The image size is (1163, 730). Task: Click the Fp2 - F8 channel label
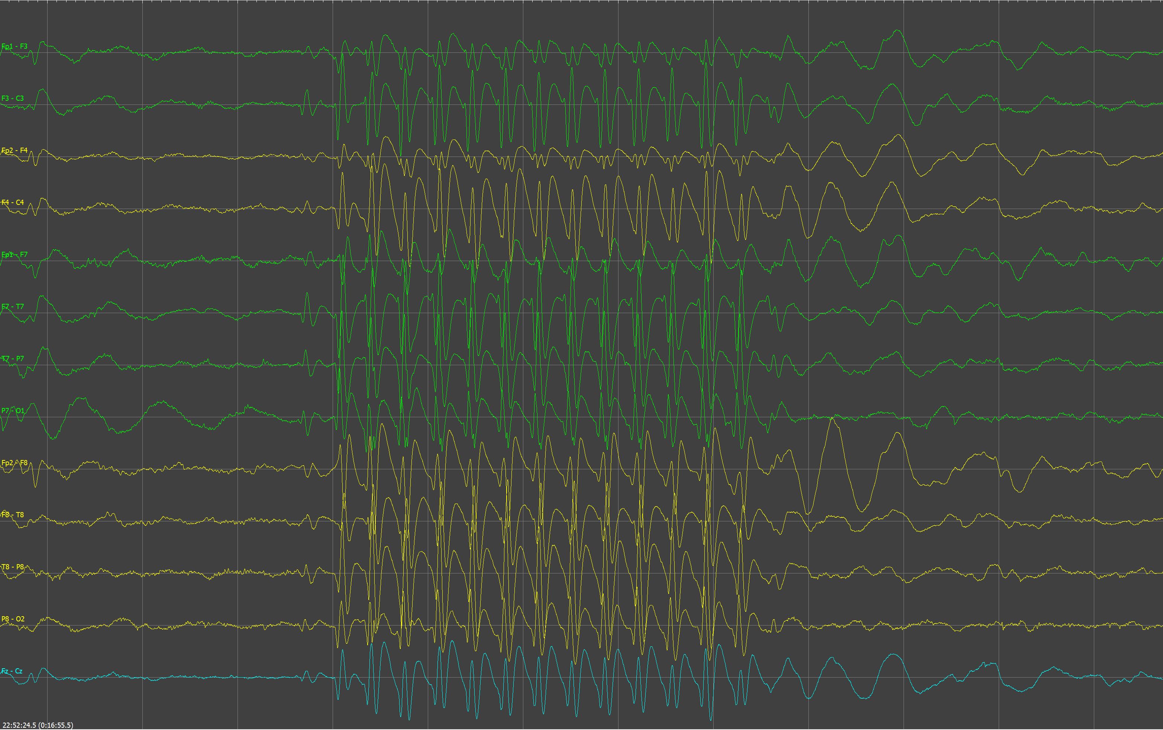point(14,463)
